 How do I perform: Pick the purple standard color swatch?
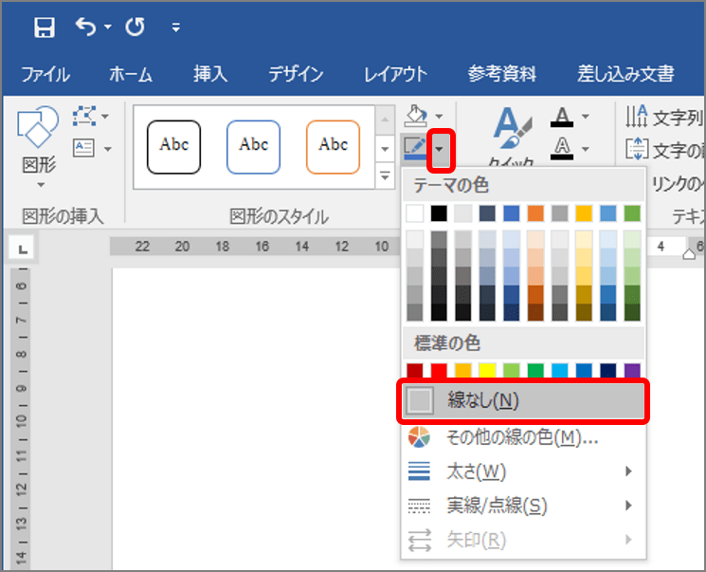point(632,371)
